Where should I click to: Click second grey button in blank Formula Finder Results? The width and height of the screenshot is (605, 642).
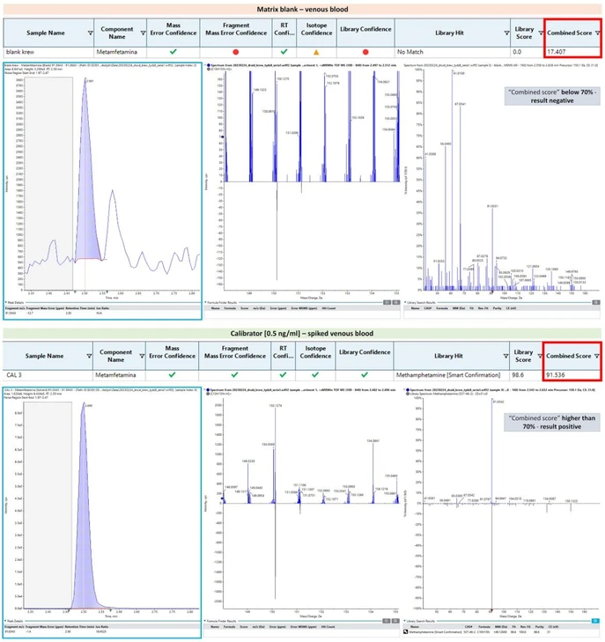(x=395, y=302)
